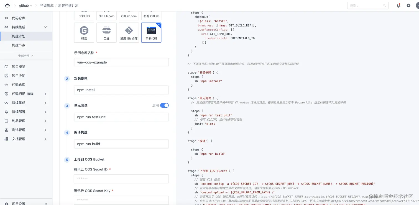Click the 测试管理 flask icon
Viewport: 419px width, 205px height.
pyautogui.click(x=6, y=130)
